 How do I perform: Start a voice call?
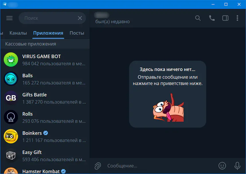pos(212,18)
